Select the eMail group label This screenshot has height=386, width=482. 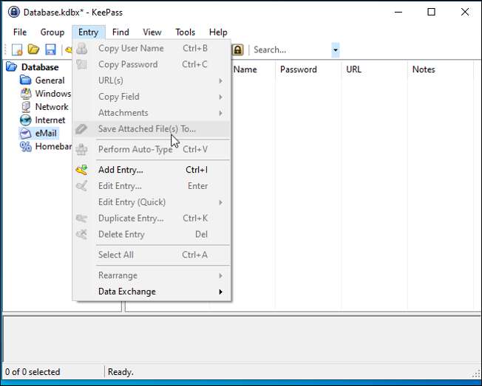(46, 133)
